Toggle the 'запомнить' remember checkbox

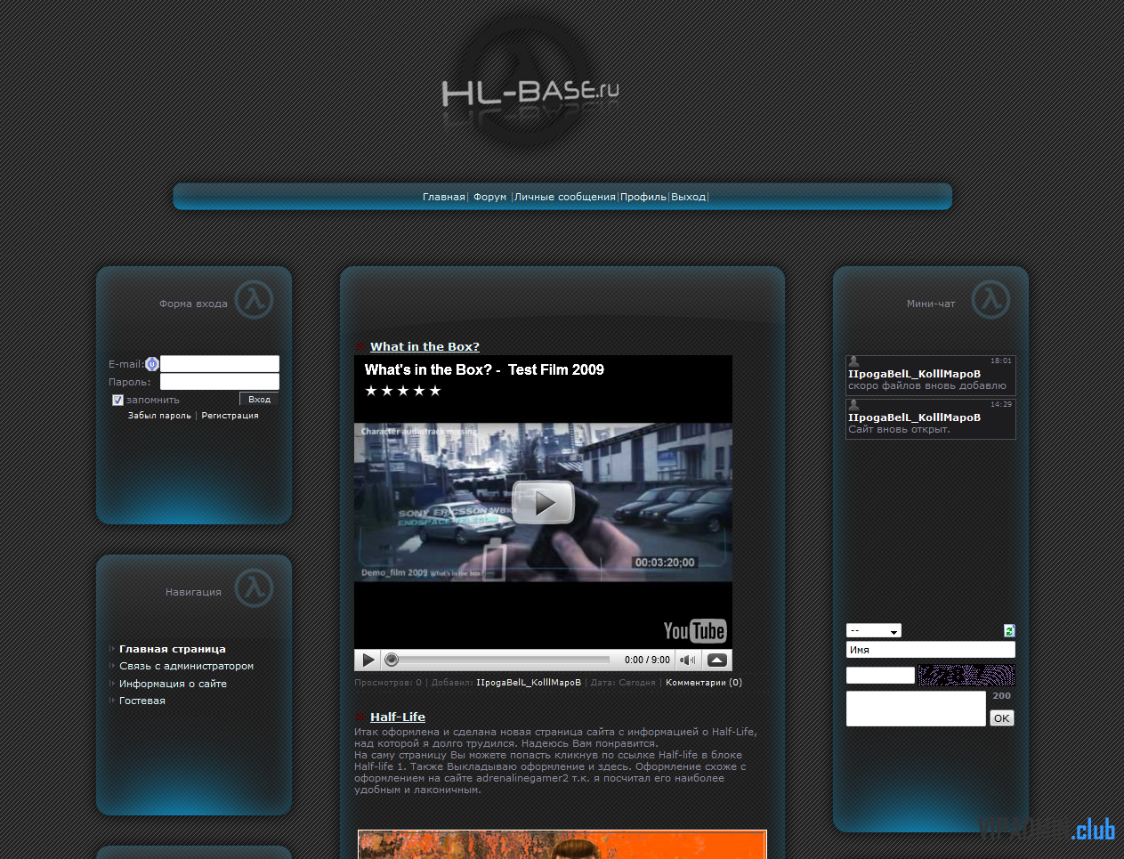[x=117, y=400]
